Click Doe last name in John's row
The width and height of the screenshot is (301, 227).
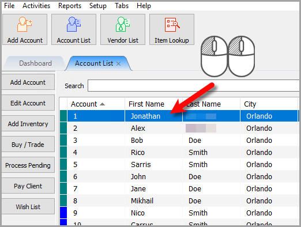click(211, 176)
